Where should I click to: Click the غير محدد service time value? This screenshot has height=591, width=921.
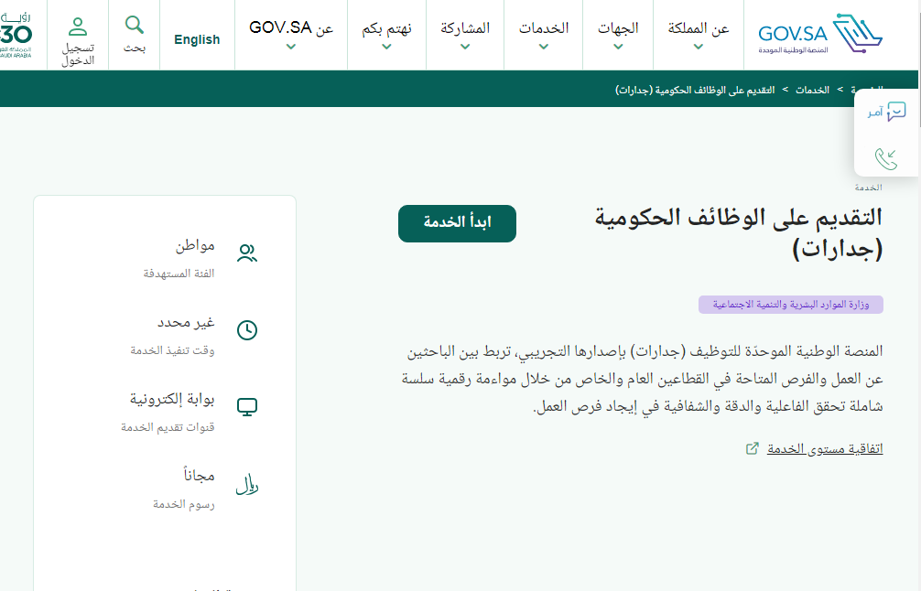point(186,322)
